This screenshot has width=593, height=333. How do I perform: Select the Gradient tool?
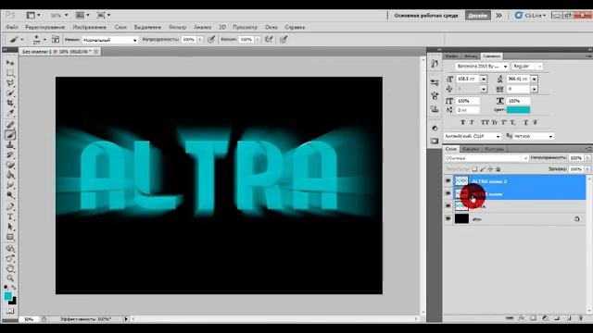click(10, 175)
